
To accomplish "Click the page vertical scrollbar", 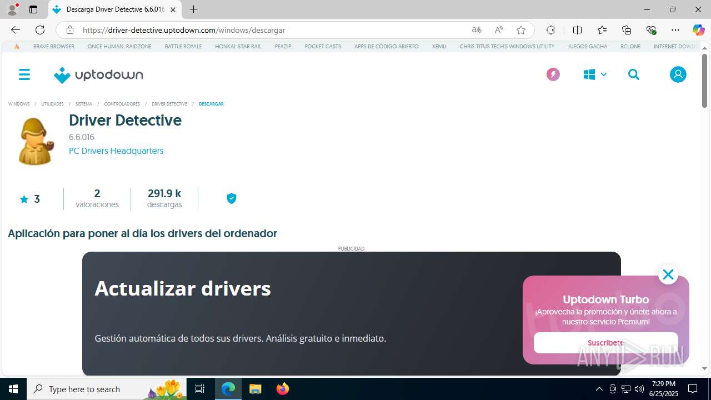I will pos(704,82).
